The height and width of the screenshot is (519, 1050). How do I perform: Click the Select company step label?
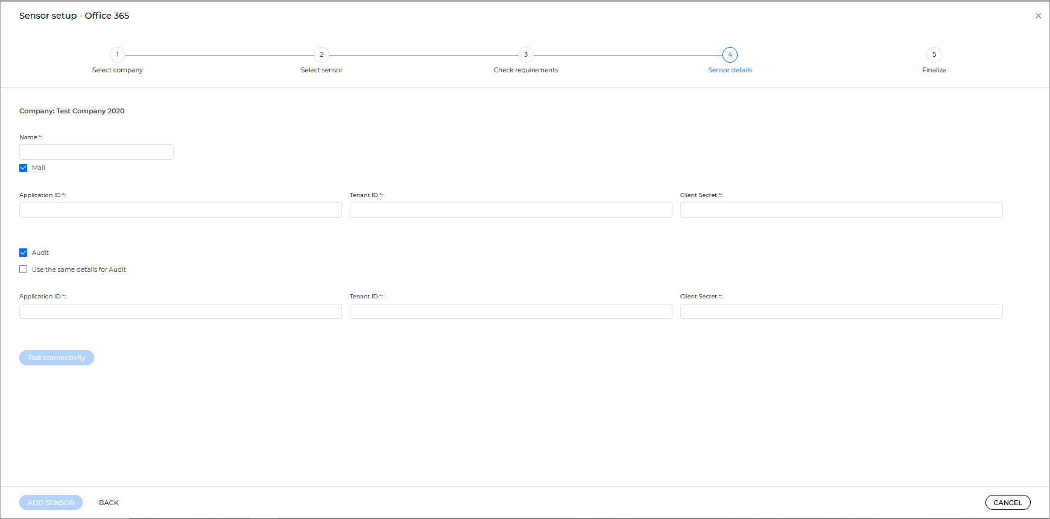point(118,70)
